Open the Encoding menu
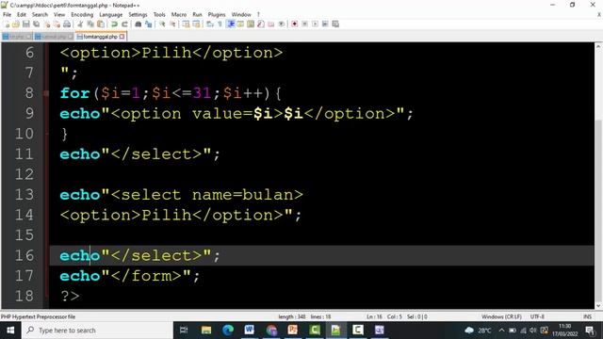Screen dimensions: 603x339 point(82,15)
